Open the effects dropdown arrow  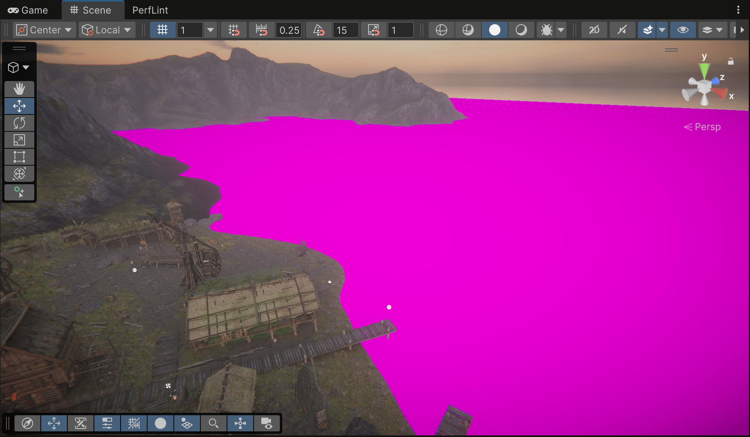pyautogui.click(x=662, y=30)
